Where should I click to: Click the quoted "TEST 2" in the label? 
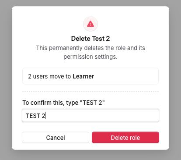point(92,103)
